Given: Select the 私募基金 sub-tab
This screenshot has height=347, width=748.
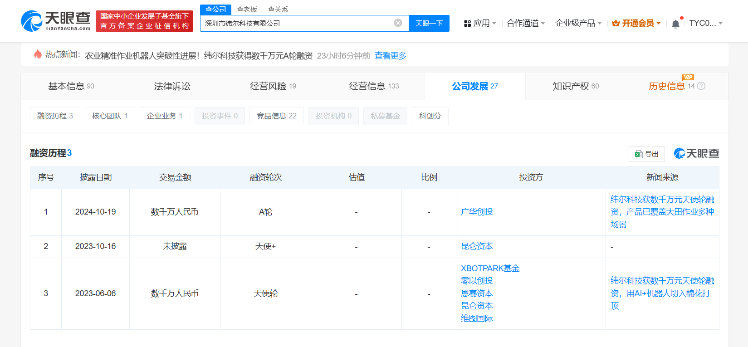Looking at the screenshot, I should click(x=385, y=116).
